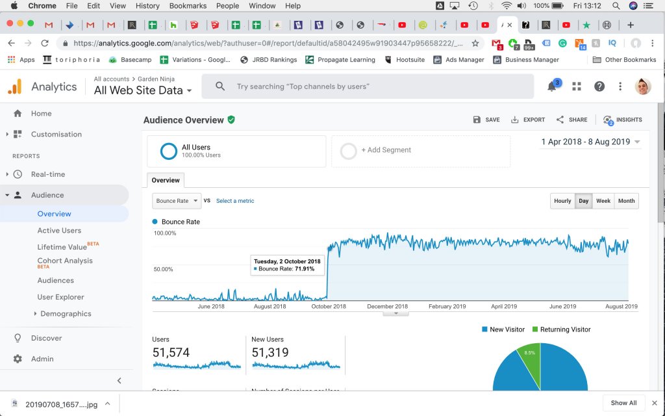Open the Analytics three-dot options menu

pos(620,86)
